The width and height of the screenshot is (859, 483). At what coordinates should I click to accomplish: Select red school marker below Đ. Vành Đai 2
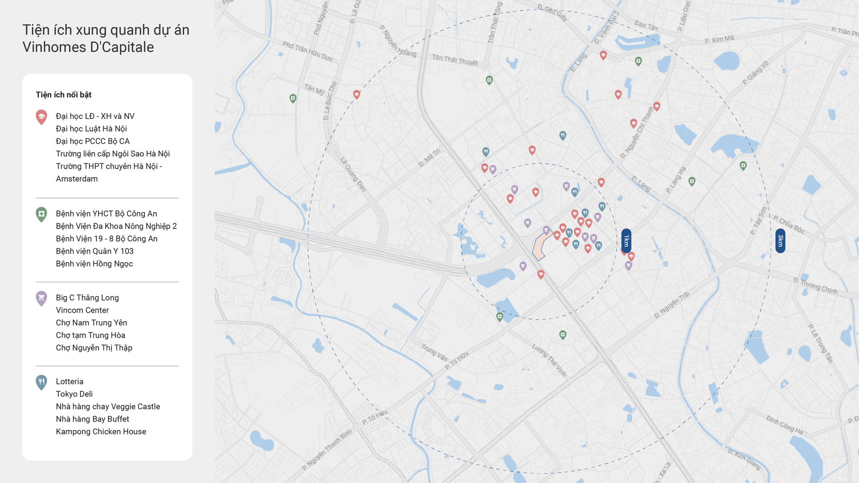[x=603, y=55]
